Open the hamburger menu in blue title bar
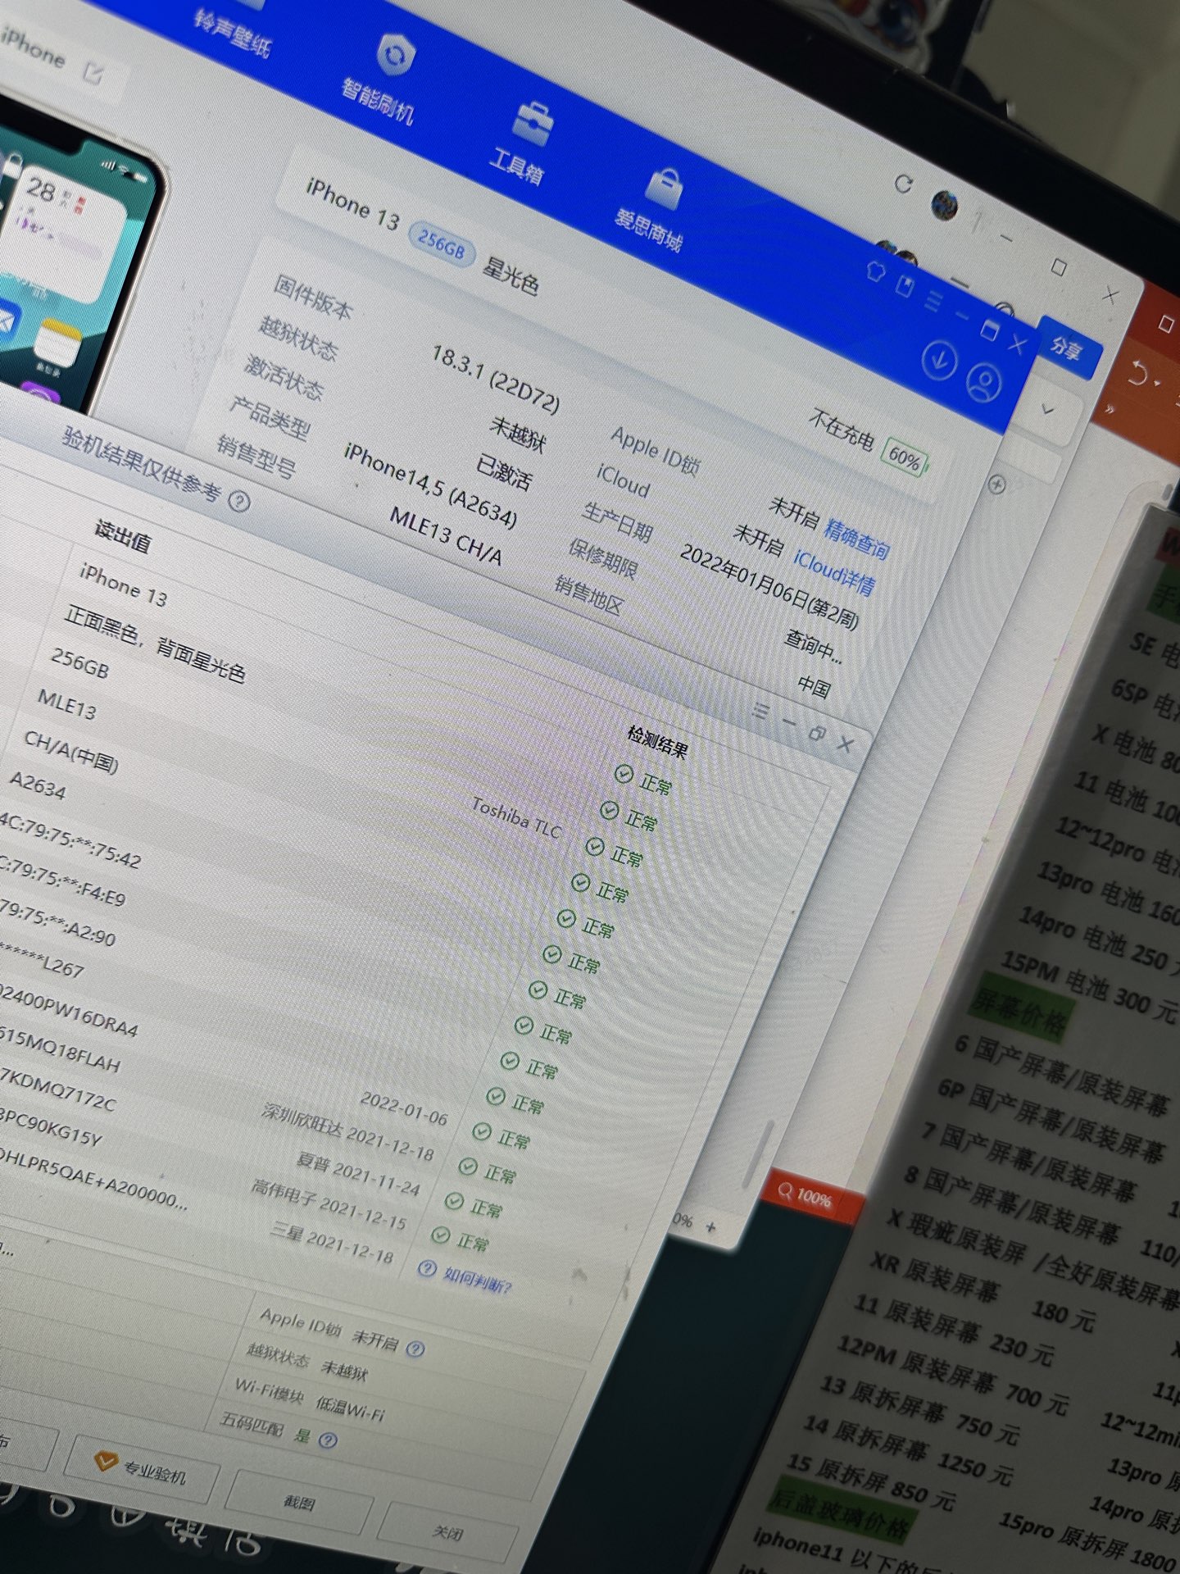Image resolution: width=1180 pixels, height=1574 pixels. [x=933, y=301]
